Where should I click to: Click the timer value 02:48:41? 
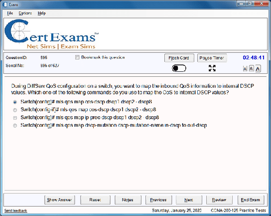coord(254,57)
